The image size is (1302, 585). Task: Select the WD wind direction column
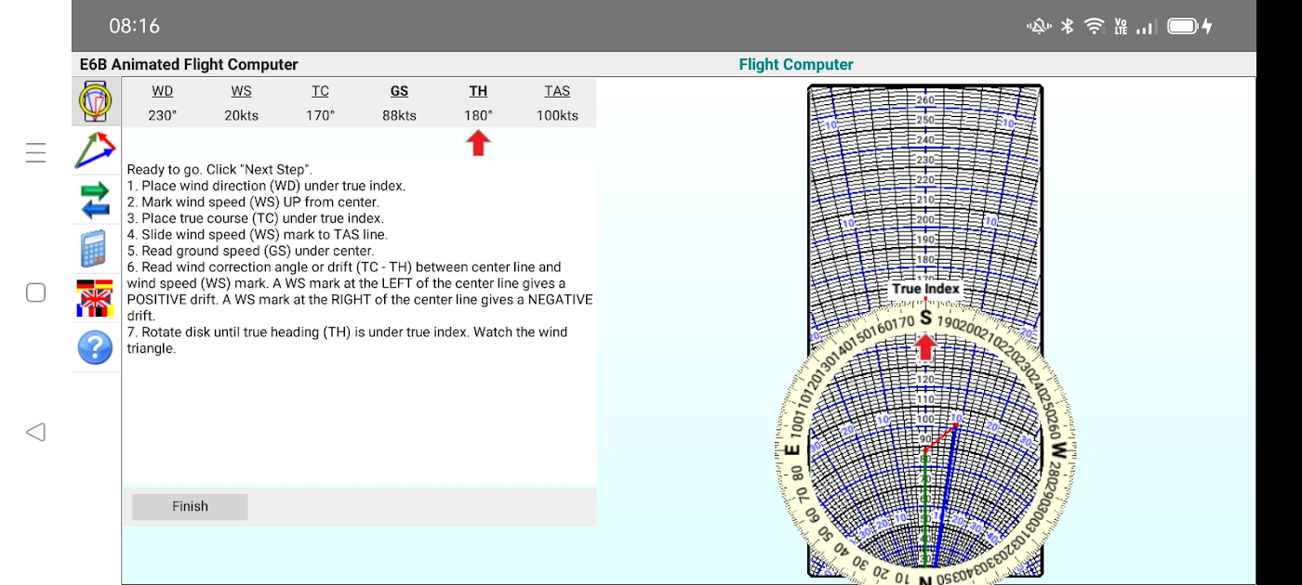tap(163, 91)
